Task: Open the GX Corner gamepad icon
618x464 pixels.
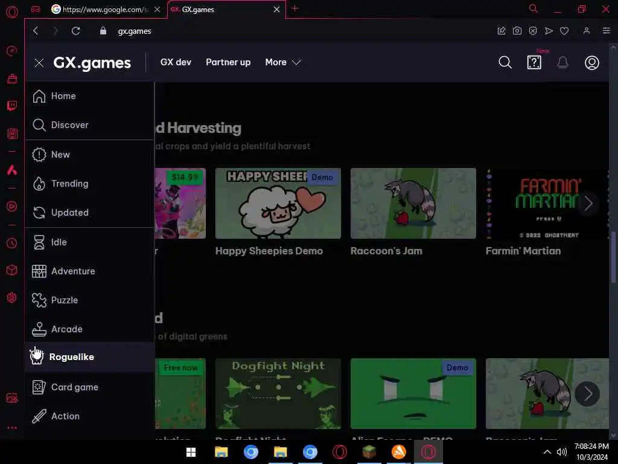Action: (36, 9)
